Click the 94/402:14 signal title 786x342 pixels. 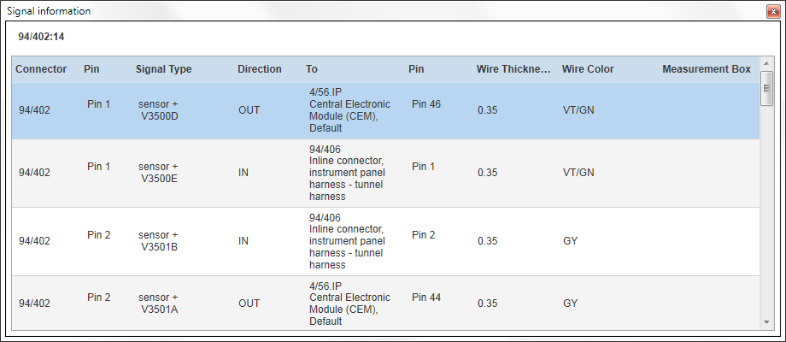pos(41,37)
